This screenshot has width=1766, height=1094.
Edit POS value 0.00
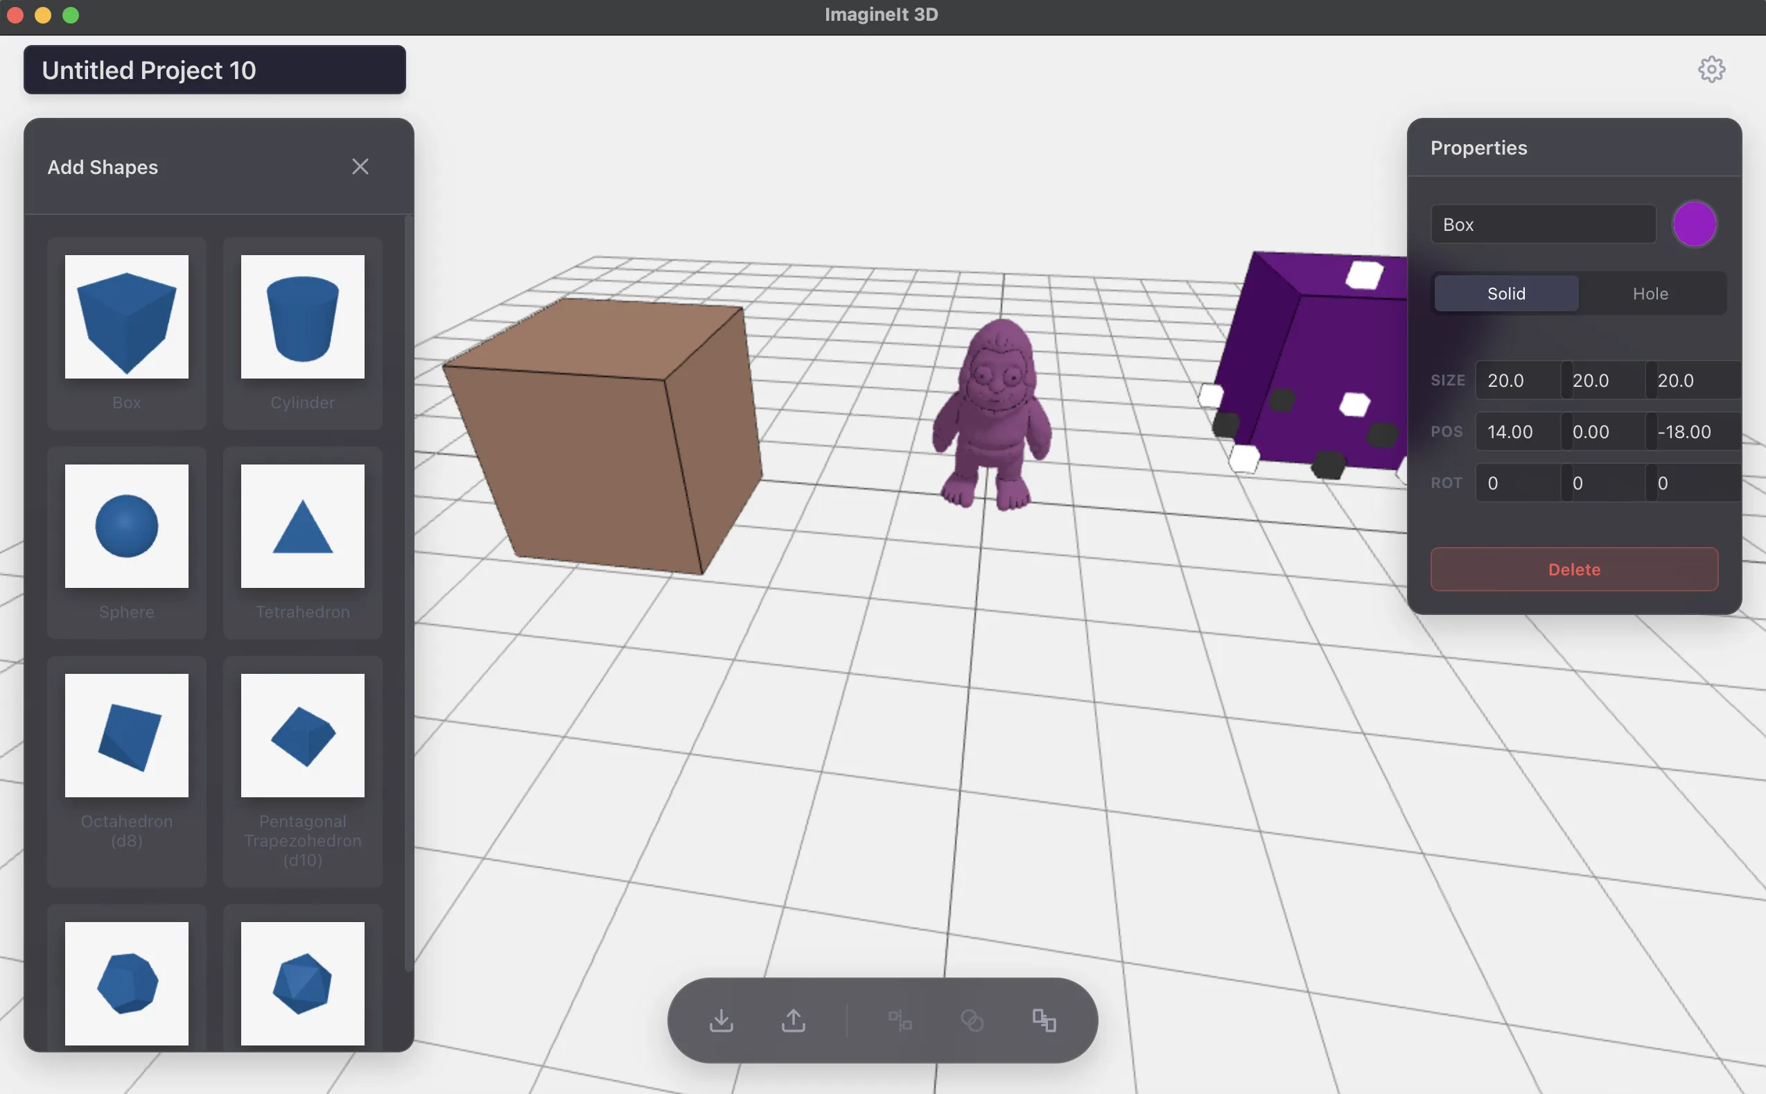click(1603, 431)
